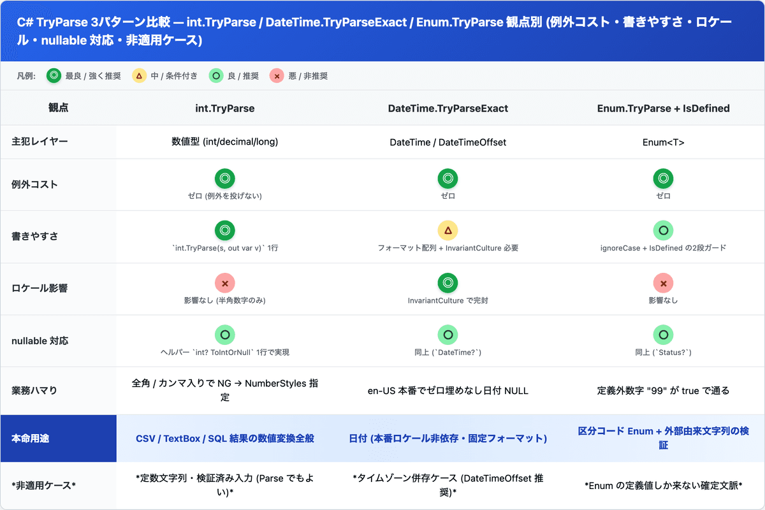Click cell *定数文字列・検証済み入力 (Parse でもよい)*
The image size is (765, 510).
click(224, 486)
